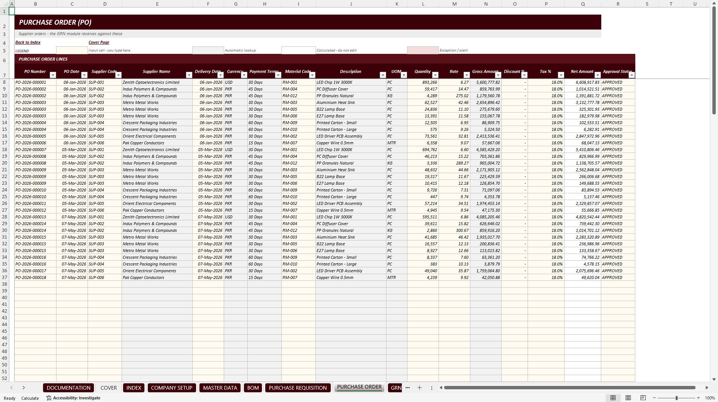Click the cell Zenith Optoelectronics Limited in row 8
This screenshot has width=718, height=402.
coord(157,82)
